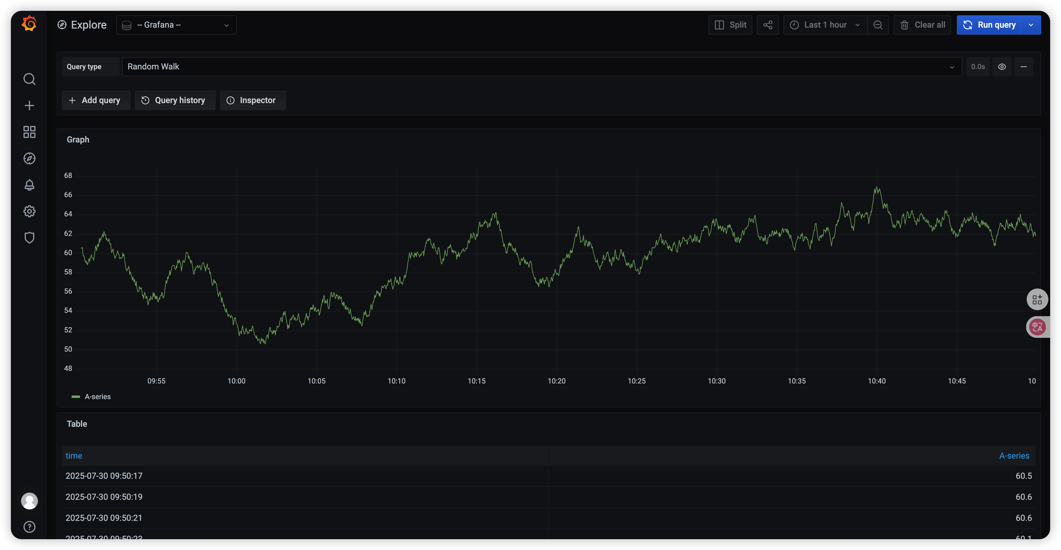The image size is (1061, 550).
Task: Click the Create plus icon in sidebar
Action: (x=29, y=106)
